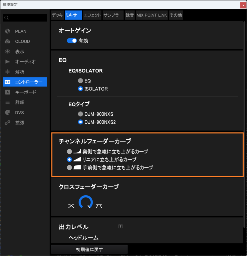The image size is (247, 256).
Task: Select the EQ radio button
Action: (x=80, y=81)
